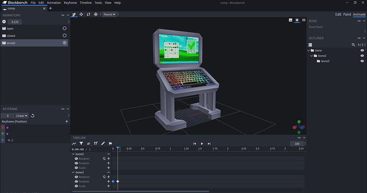367x193 pixels.
Task: Select the Pivot tool in toolbar
Action: pyautogui.click(x=96, y=14)
